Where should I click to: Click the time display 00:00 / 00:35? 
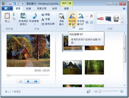(x=42, y=70)
